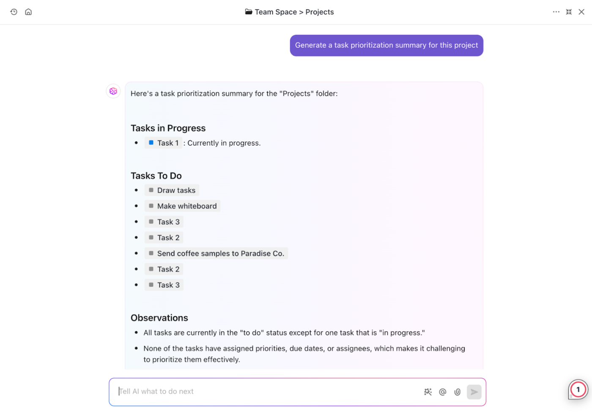Open the three-dot more options menu

556,12
